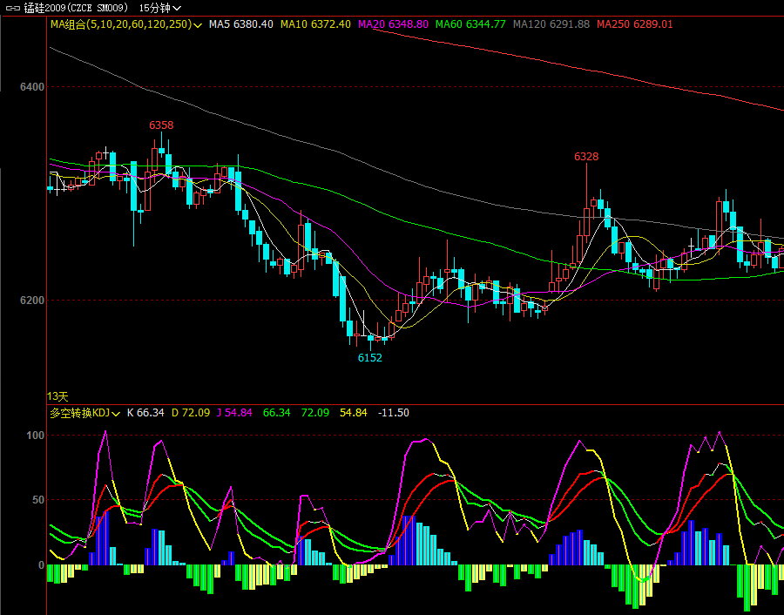
Task: Click the 6358 high price label
Action: (x=161, y=125)
